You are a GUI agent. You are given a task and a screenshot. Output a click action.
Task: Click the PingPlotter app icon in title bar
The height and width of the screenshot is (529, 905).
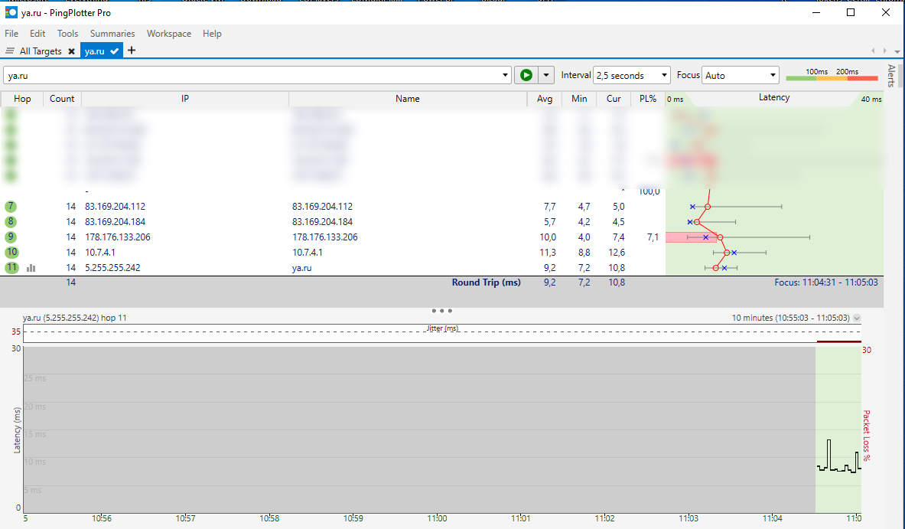coord(11,12)
